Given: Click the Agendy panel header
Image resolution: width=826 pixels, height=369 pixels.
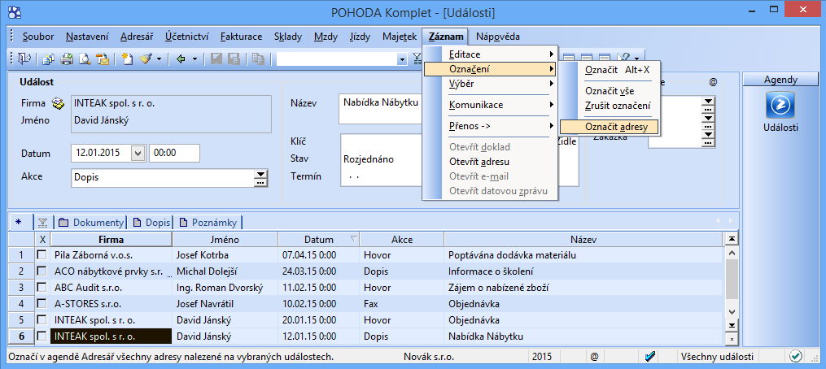Looking at the screenshot, I should [780, 80].
